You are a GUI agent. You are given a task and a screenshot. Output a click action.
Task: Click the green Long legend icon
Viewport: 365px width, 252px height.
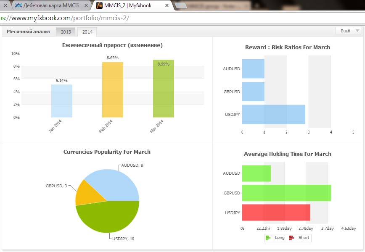pyautogui.click(x=268, y=238)
